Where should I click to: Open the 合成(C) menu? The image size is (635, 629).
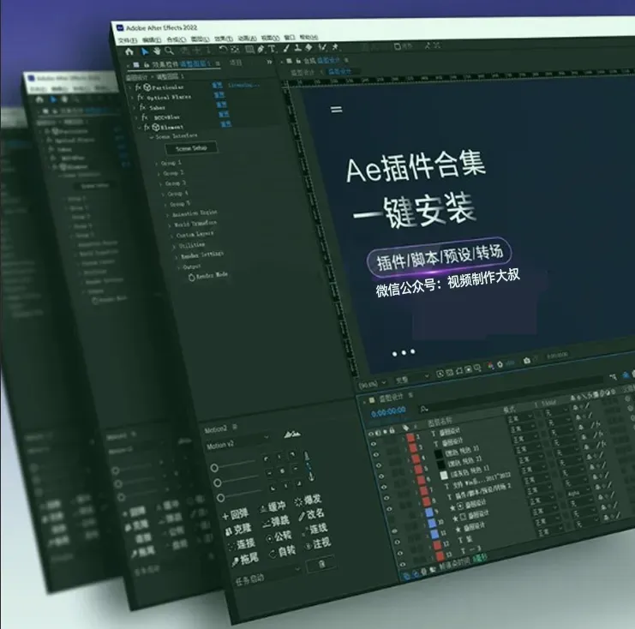coord(176,39)
